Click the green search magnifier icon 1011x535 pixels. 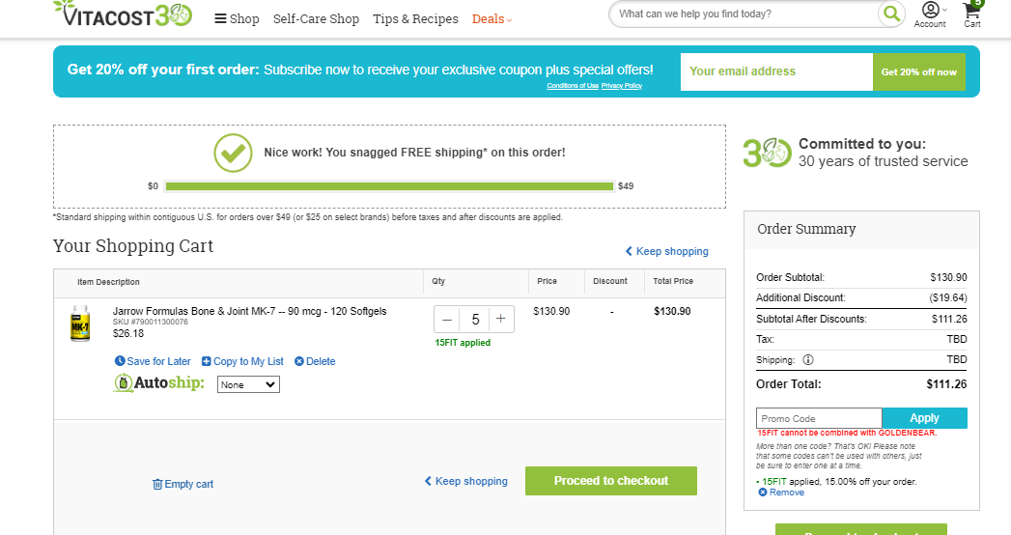coord(891,14)
